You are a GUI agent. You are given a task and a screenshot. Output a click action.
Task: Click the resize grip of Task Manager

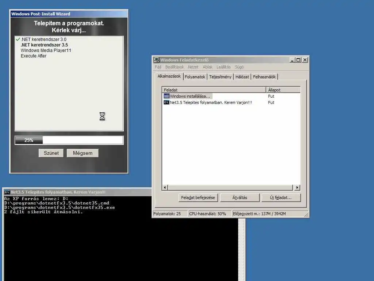click(x=306, y=215)
